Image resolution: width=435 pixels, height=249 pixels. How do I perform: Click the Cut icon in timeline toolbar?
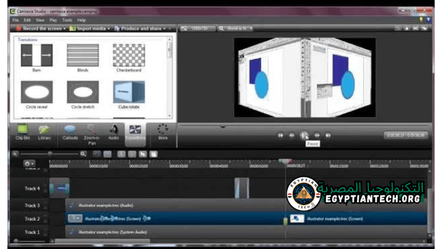tap(122, 154)
